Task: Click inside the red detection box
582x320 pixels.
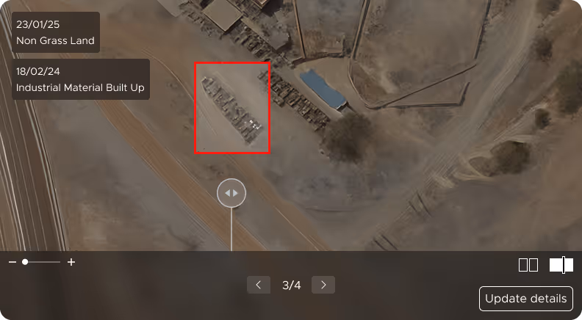Action: [232, 108]
